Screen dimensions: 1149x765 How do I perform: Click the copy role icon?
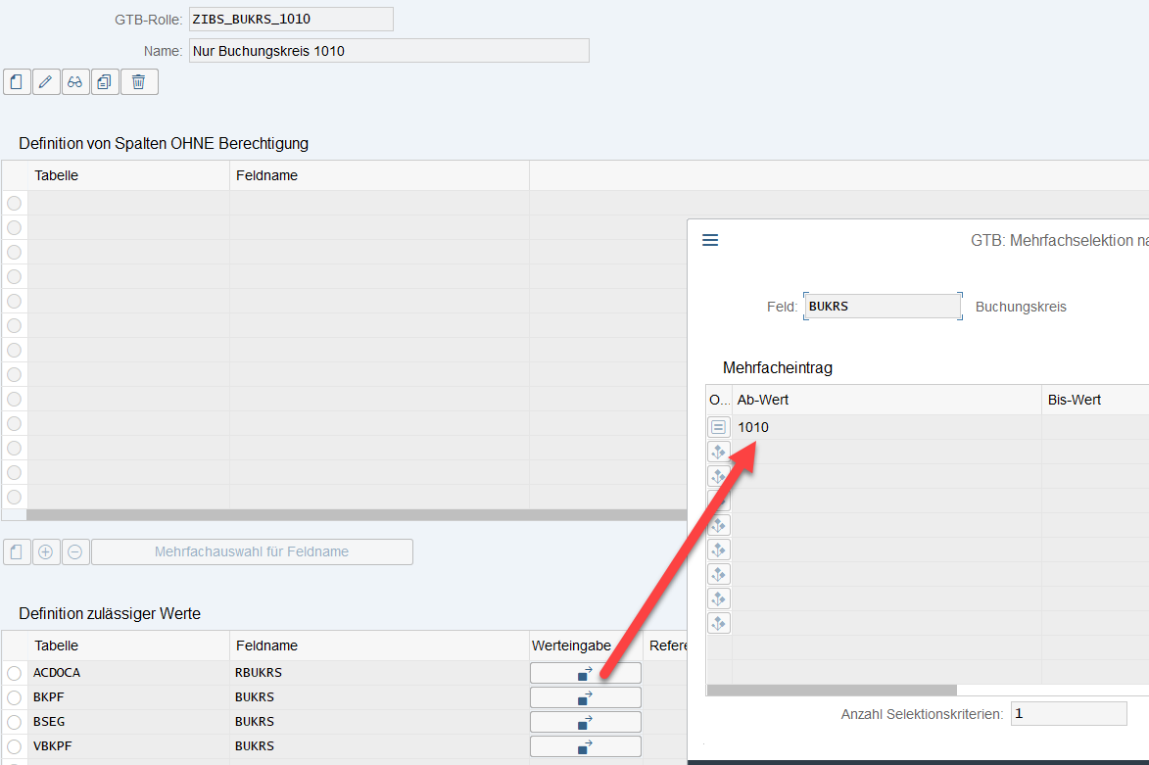point(105,82)
